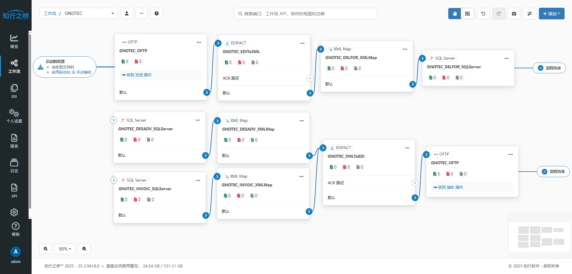The image size is (572, 274).
Task: Click the workflow search input field
Action: tap(306, 14)
